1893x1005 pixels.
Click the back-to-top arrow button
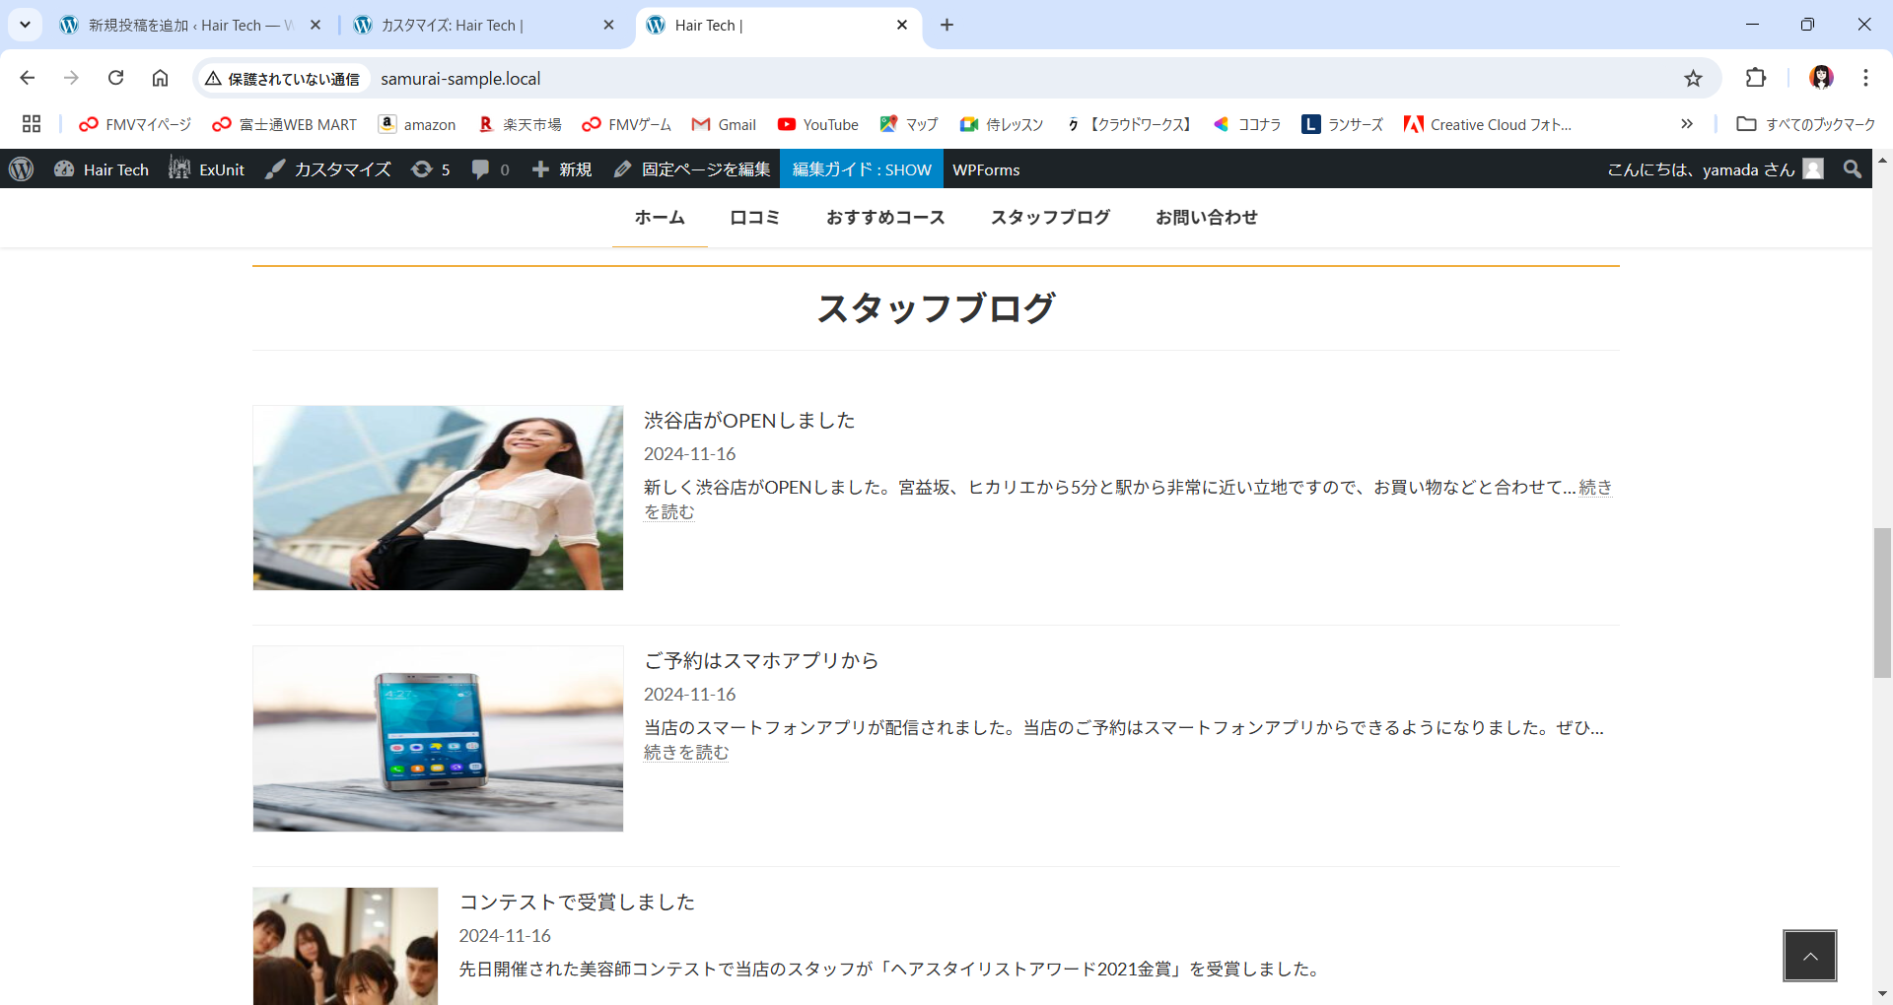1810,956
